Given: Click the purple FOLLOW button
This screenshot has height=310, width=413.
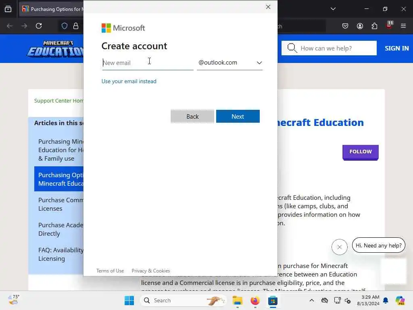Looking at the screenshot, I should point(360,152).
